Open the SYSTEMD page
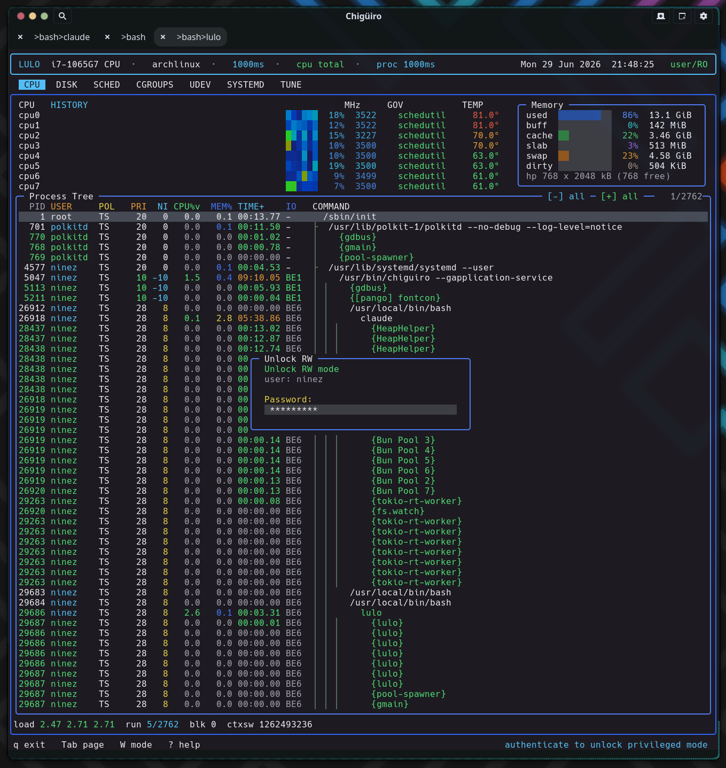 point(246,84)
